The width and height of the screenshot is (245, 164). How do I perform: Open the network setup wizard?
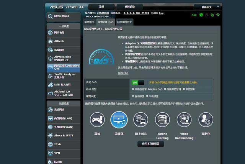coord(64,16)
